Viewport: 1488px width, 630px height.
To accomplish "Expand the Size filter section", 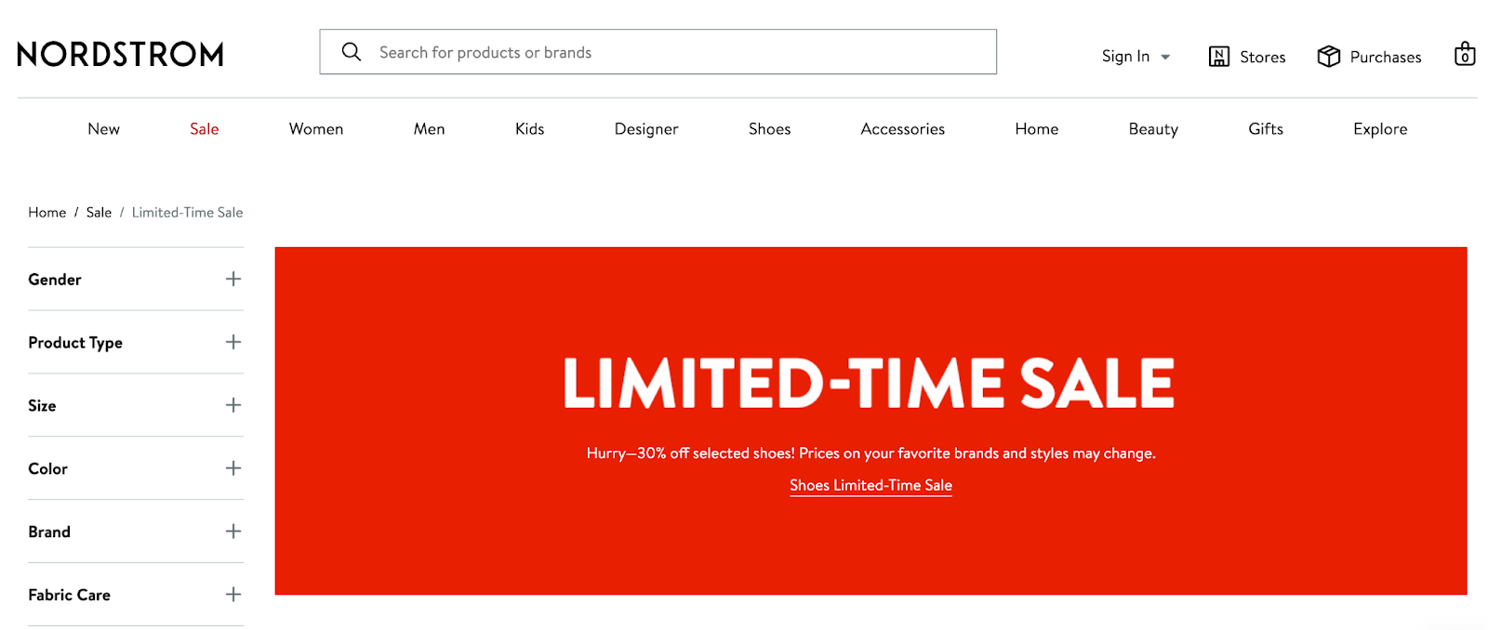I will coord(233,405).
